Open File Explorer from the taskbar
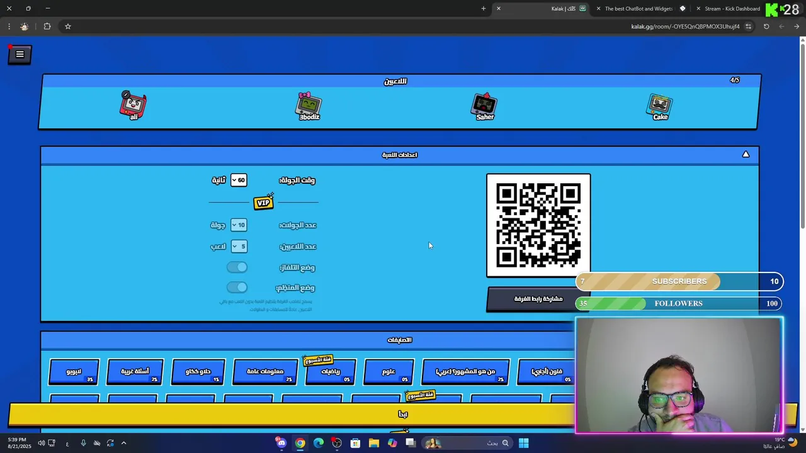806x453 pixels. pyautogui.click(x=374, y=443)
